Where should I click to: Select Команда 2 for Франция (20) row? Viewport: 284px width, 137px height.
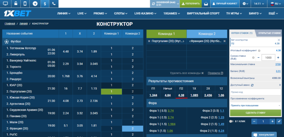[x=133, y=129]
